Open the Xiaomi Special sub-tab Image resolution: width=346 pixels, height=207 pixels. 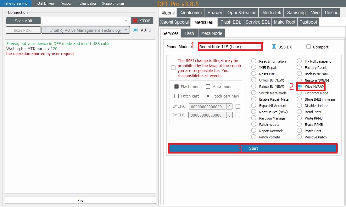(x=174, y=22)
